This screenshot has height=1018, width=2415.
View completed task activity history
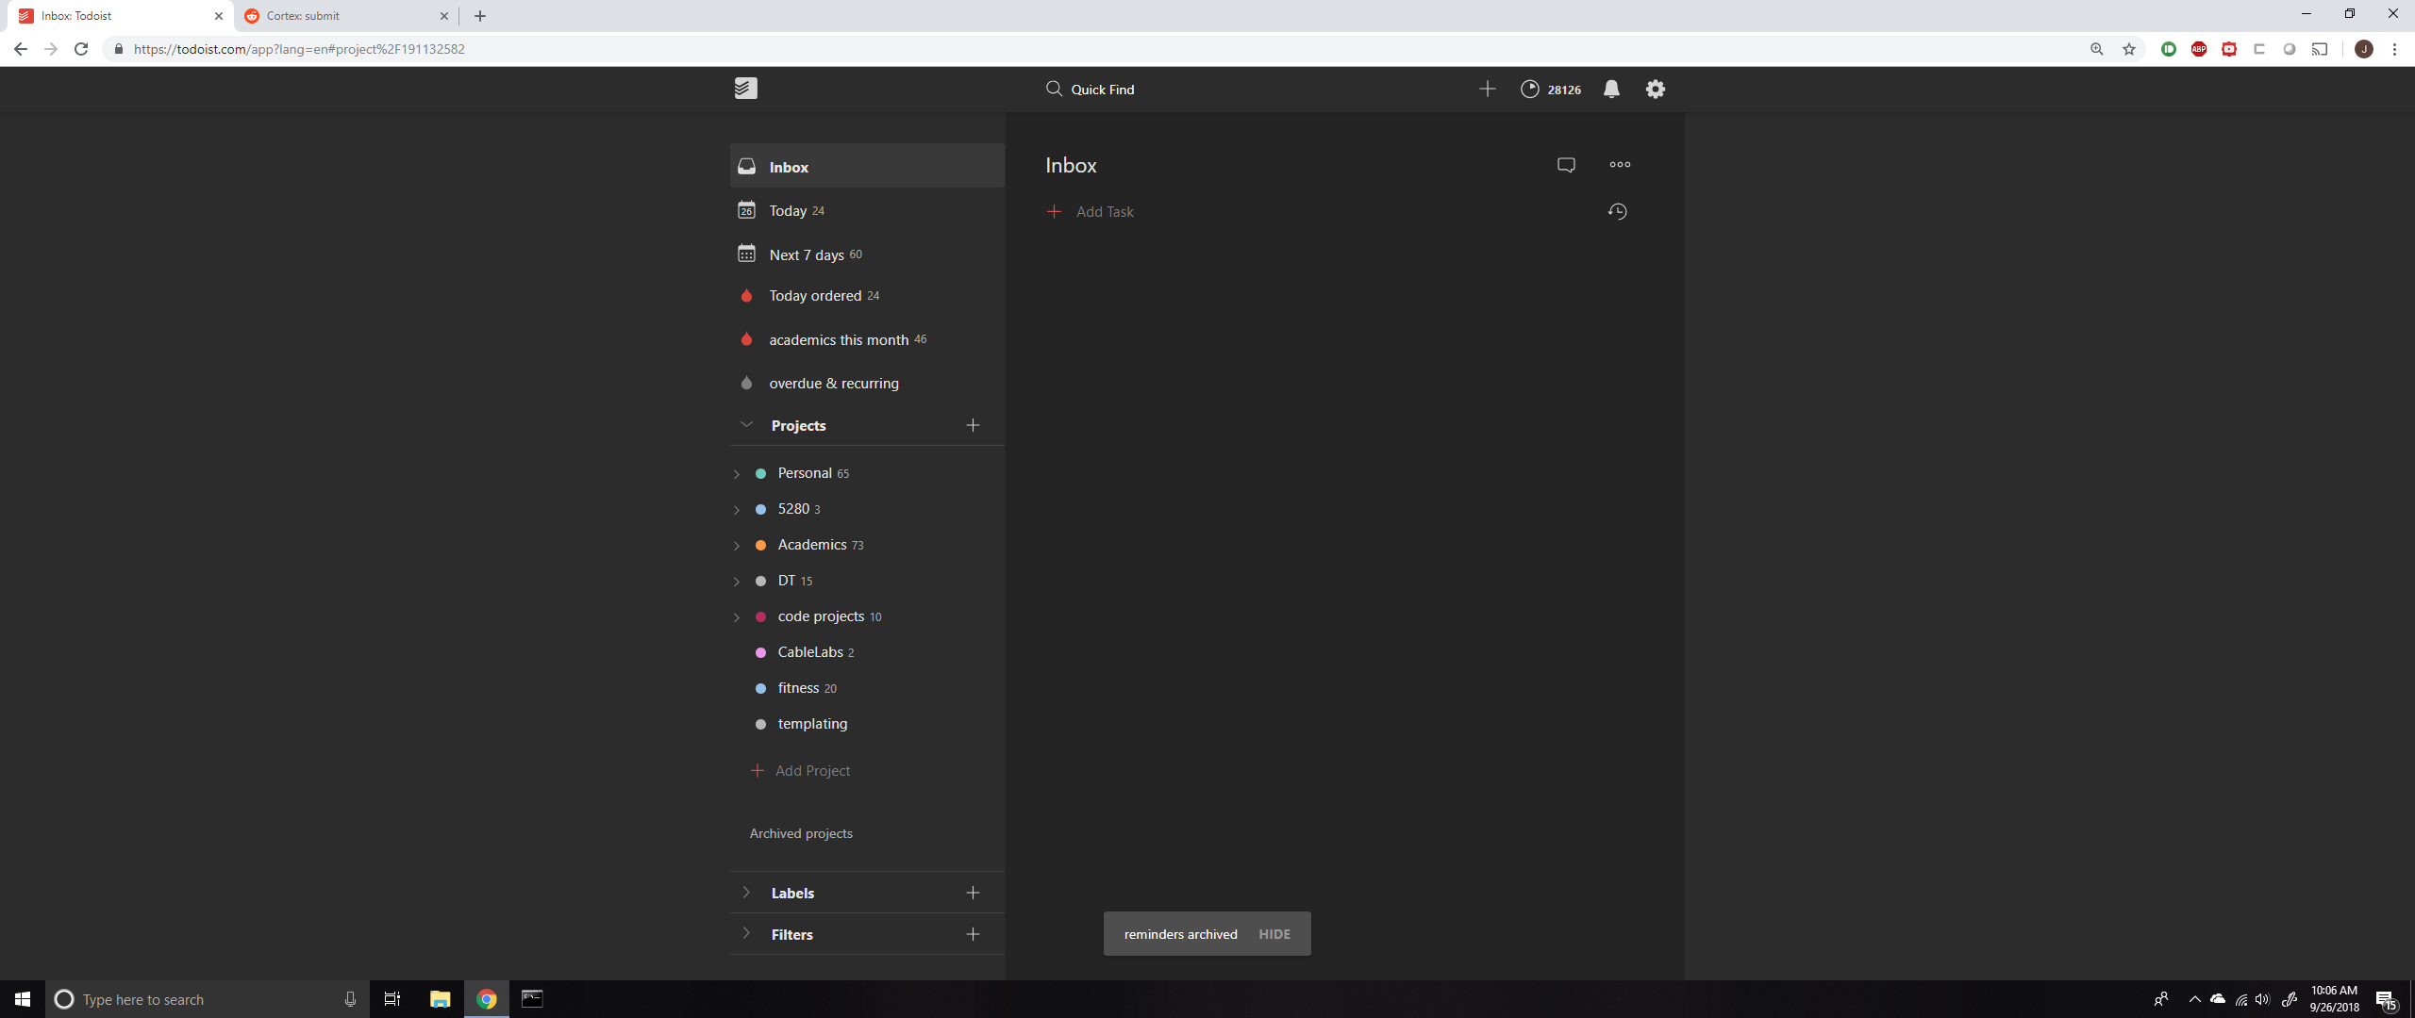1617,211
